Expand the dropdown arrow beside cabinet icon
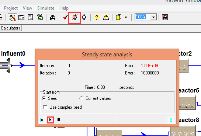Image resolution: width=201 pixels, height=136 pixels. coord(126,17)
